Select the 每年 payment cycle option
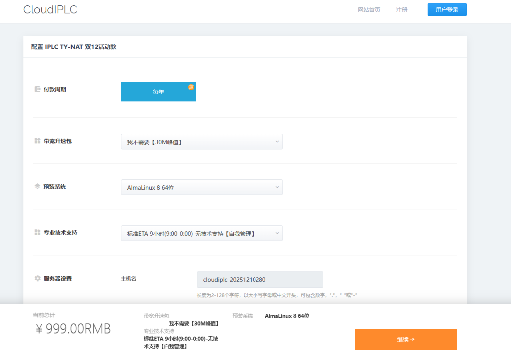This screenshot has width=511, height=352. point(158,92)
